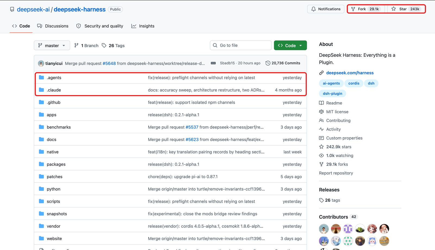Go to the Insights tab
The height and width of the screenshot is (250, 435).
[x=143, y=26]
